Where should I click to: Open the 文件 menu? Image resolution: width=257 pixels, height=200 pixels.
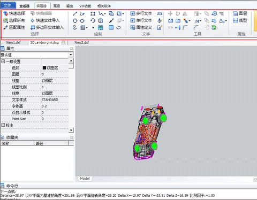pos(8,5)
